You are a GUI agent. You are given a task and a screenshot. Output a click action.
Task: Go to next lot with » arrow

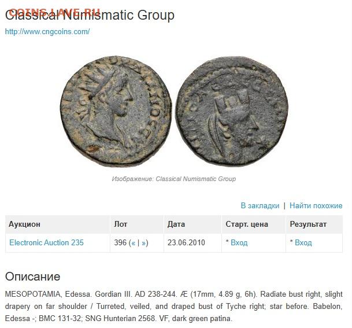coord(144,243)
